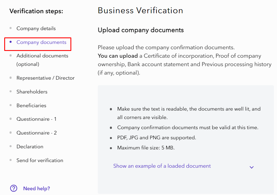Click the 'Need help?' link
The height and width of the screenshot is (195, 277).
pyautogui.click(x=37, y=189)
